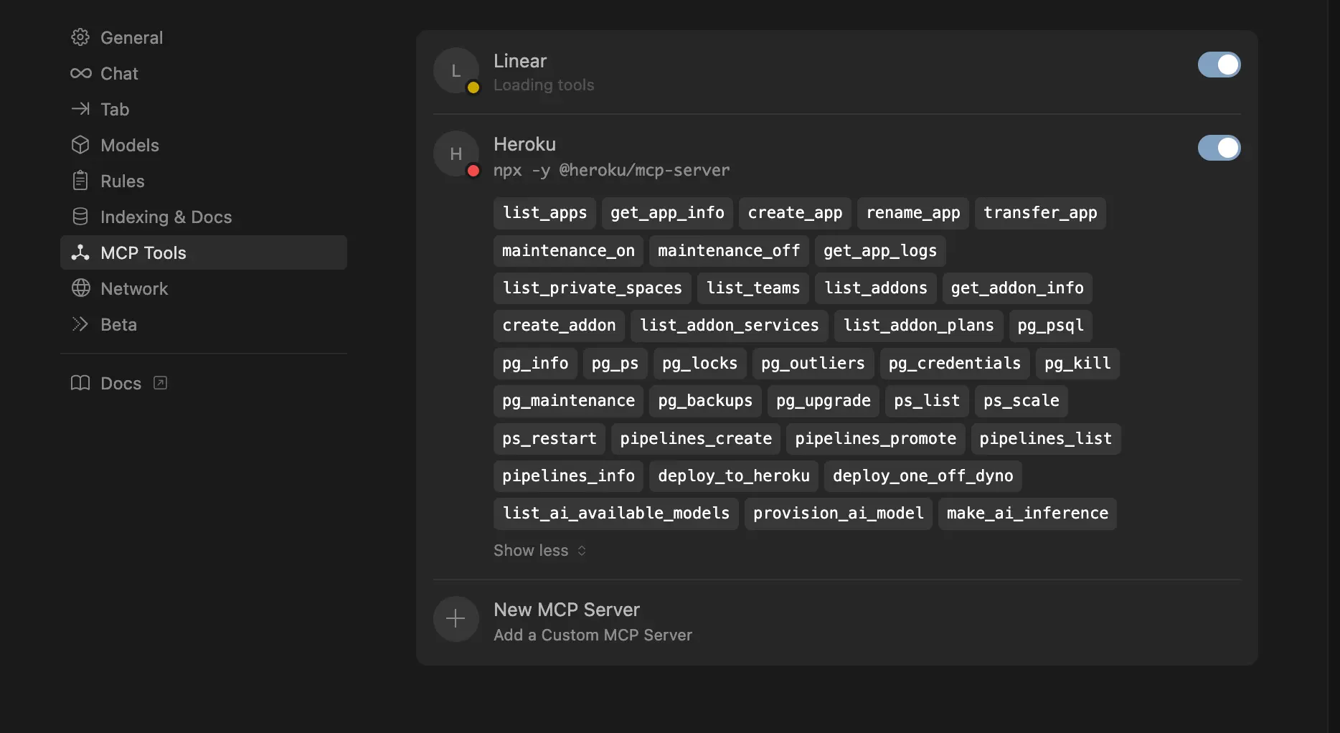Click the Tab arrow icon

(x=80, y=109)
